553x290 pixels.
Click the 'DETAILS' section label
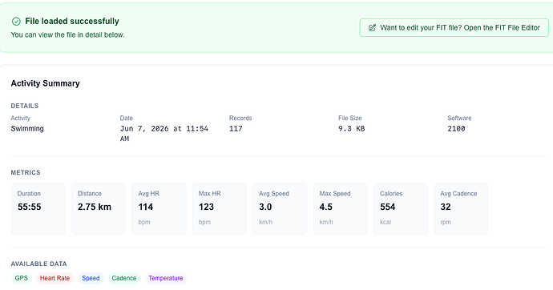pyautogui.click(x=25, y=106)
